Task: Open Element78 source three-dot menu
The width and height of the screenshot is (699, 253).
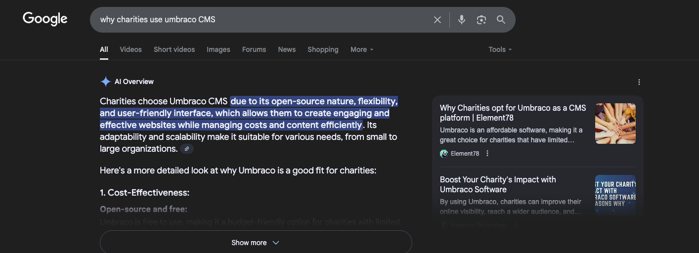Action: pyautogui.click(x=487, y=154)
